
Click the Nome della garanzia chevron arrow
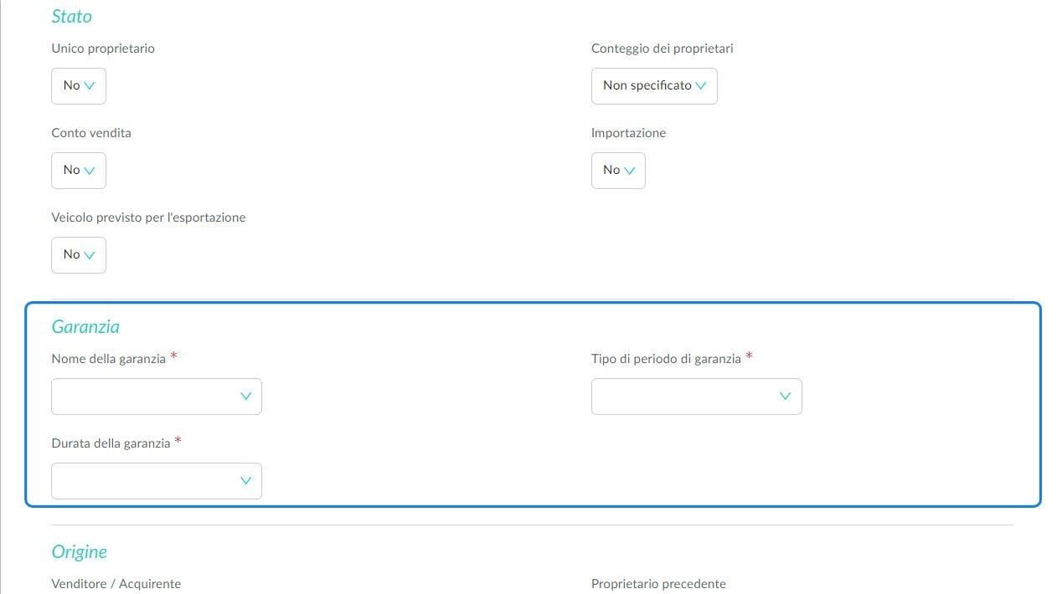coord(245,397)
